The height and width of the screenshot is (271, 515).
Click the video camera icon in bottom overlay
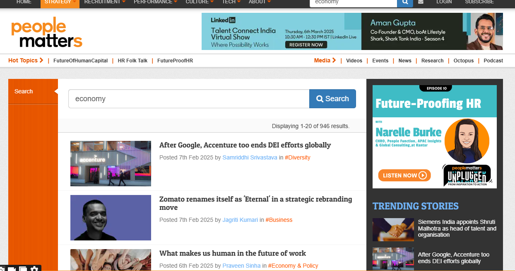[x=12, y=269]
